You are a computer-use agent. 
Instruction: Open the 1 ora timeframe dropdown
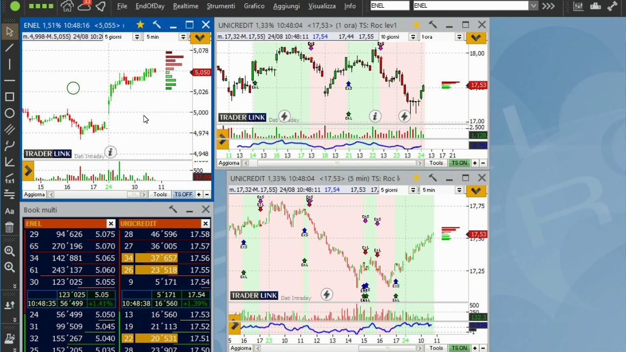click(459, 37)
